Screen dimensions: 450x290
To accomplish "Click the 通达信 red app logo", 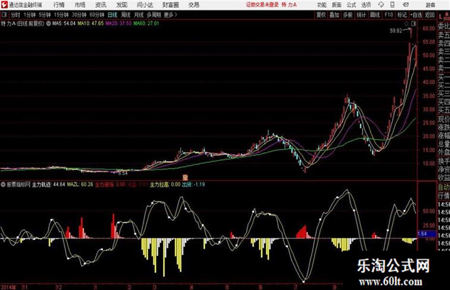I will coord(4,5).
